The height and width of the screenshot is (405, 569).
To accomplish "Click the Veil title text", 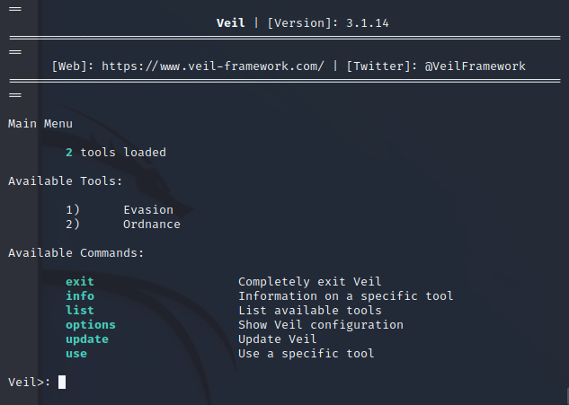I will [231, 22].
